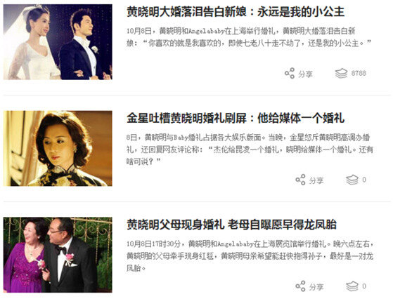Open comments stack icon of parents article
This screenshot has height=306, width=393.
[x=352, y=286]
